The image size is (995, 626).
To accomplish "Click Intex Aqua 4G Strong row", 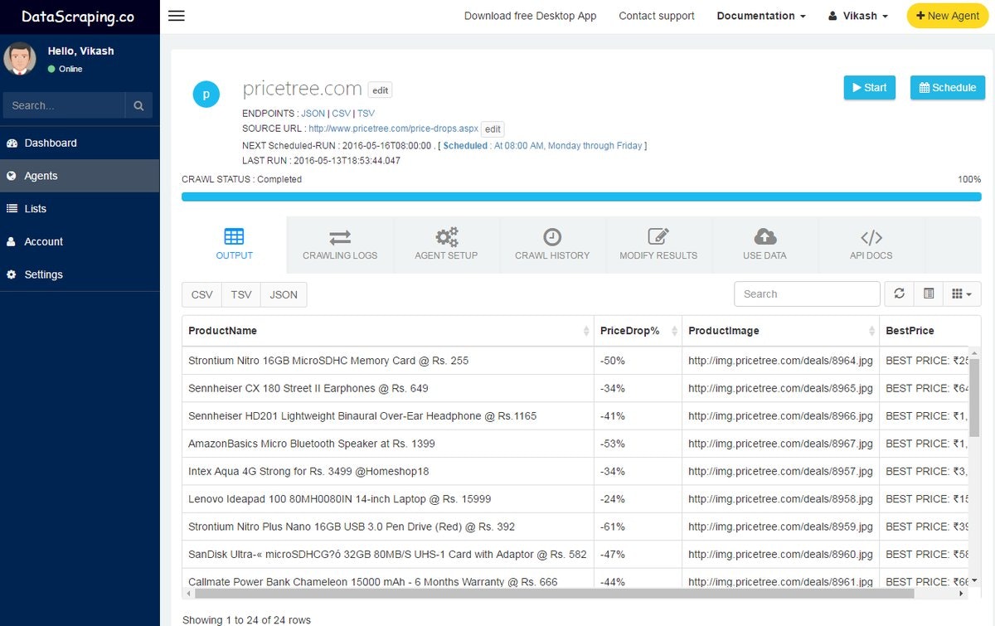I will [575, 471].
